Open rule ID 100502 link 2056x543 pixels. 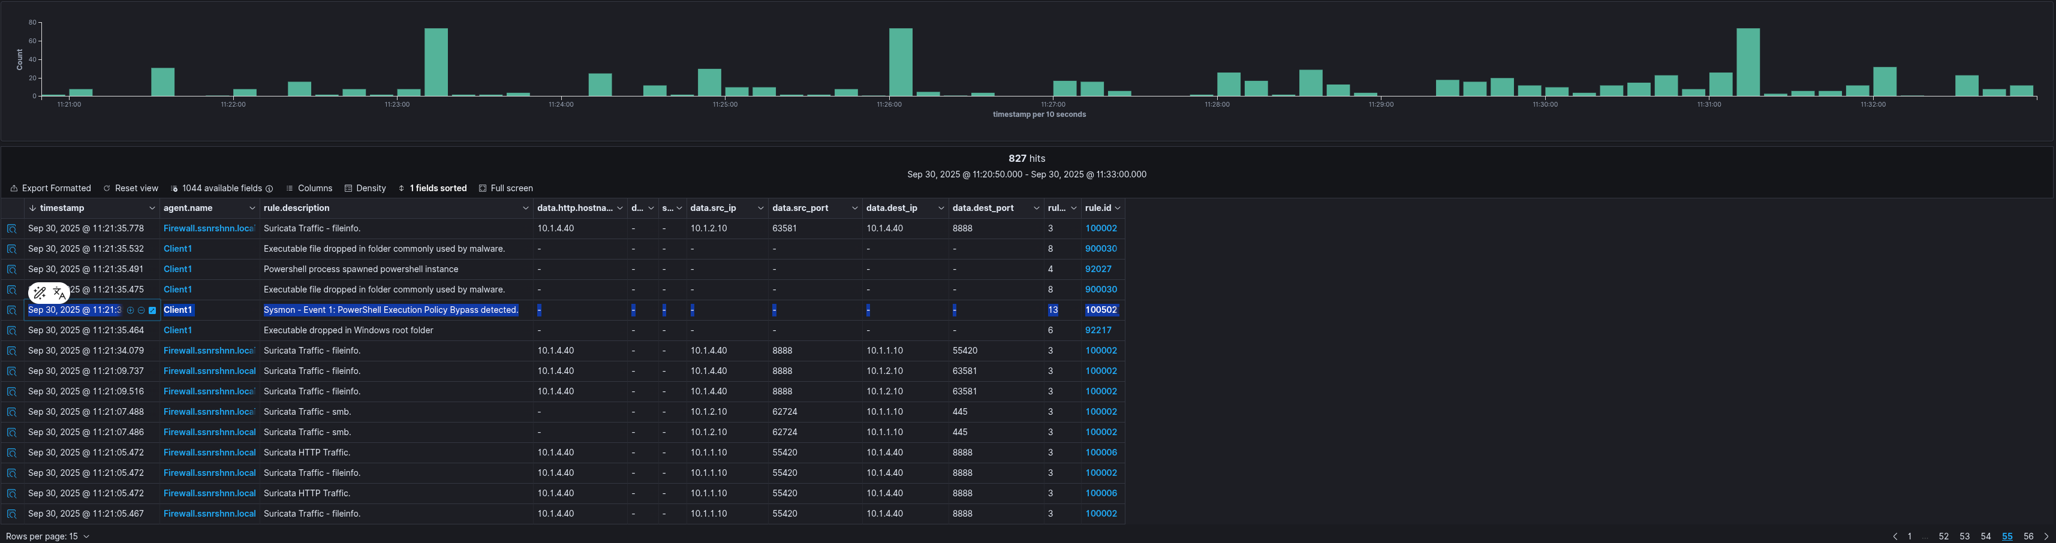[1101, 310]
